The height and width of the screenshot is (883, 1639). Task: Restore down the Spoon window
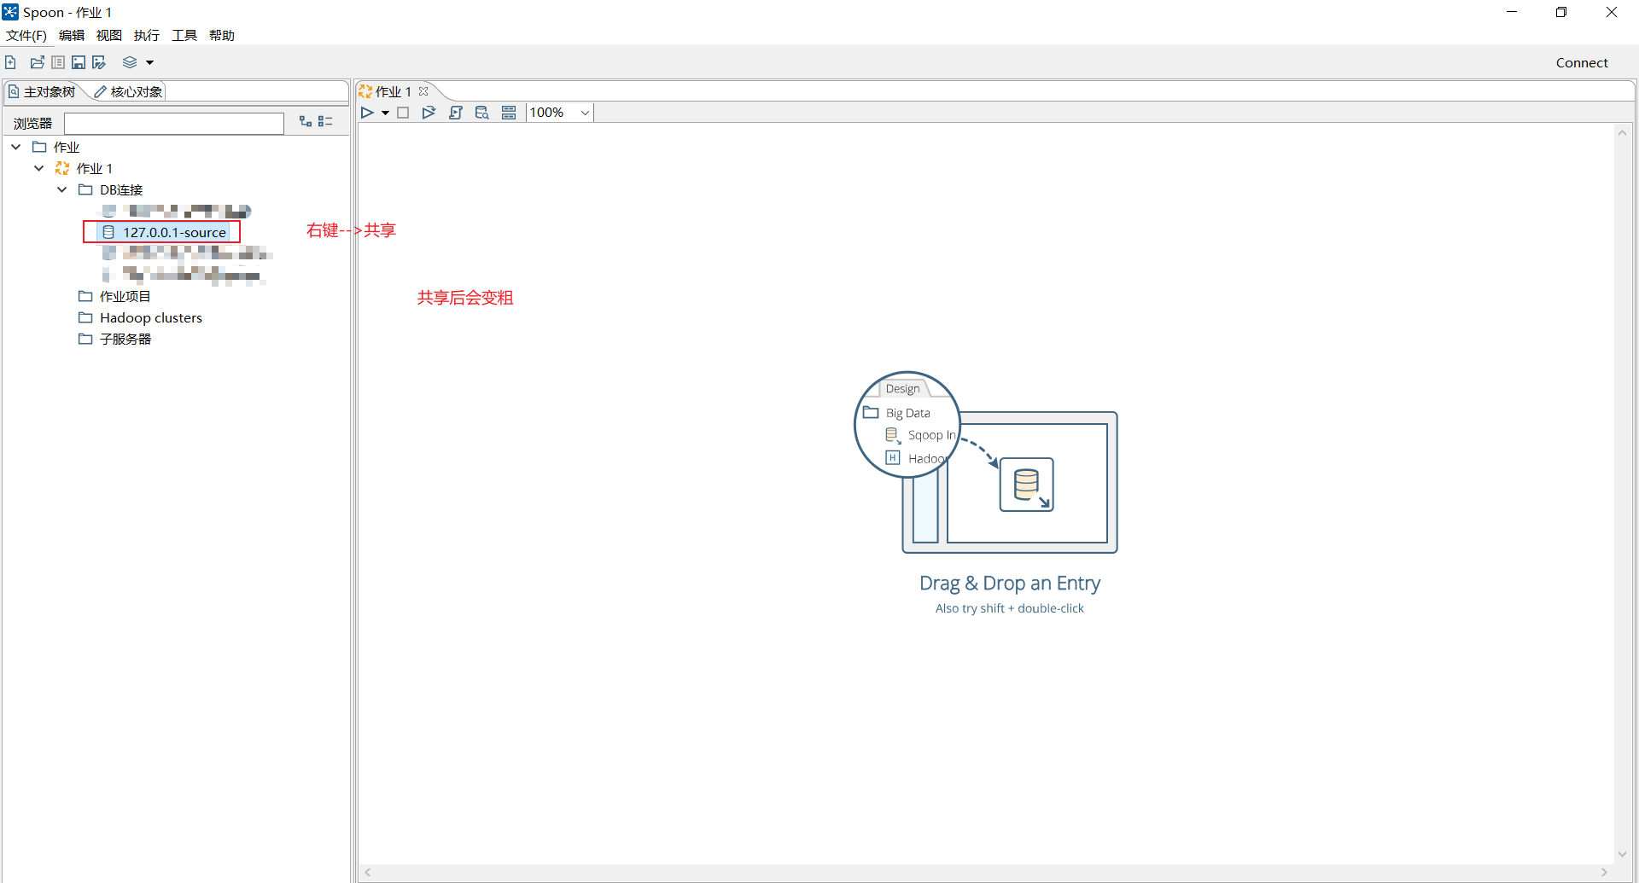[x=1561, y=12]
